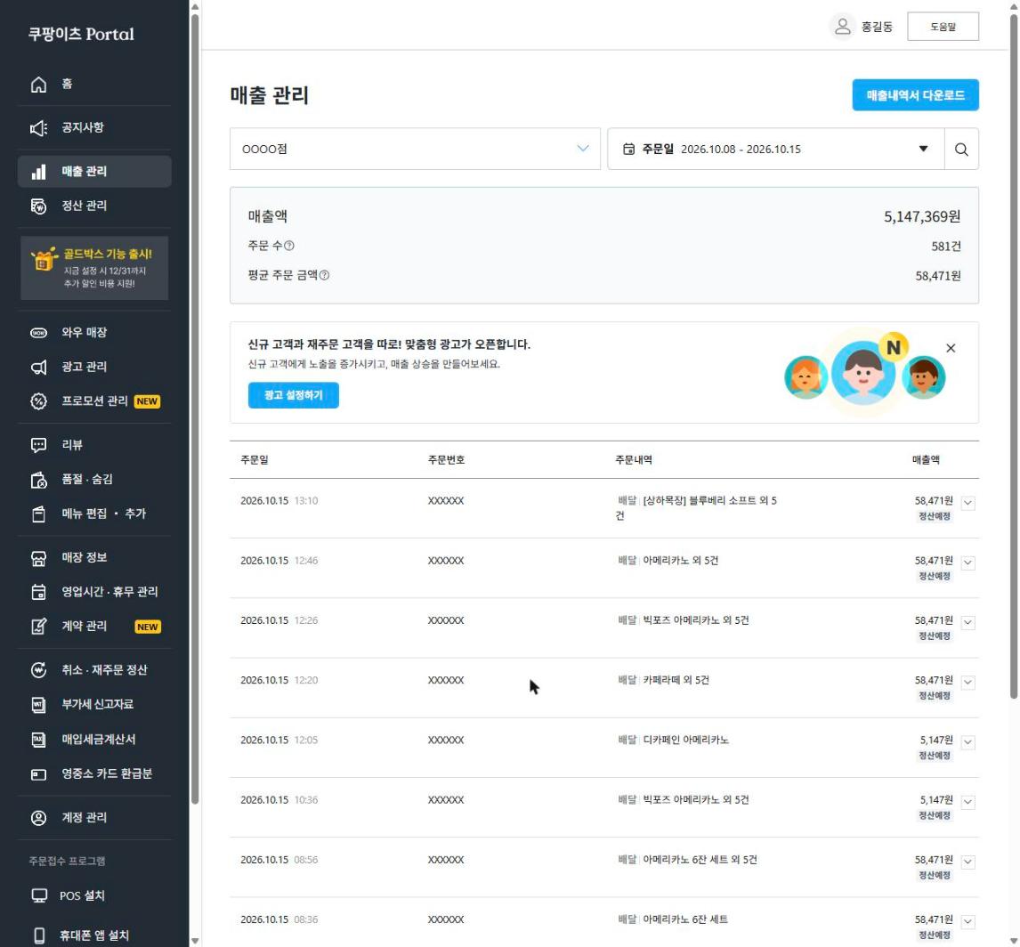
Task: Expand the 08:36 아메리카노 6잔 세트 order
Action: [968, 922]
